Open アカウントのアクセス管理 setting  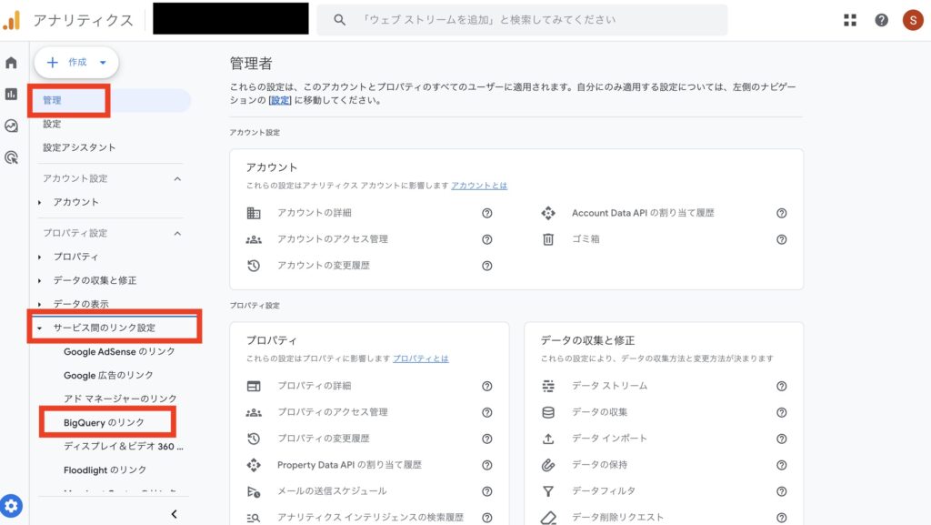pyautogui.click(x=333, y=238)
